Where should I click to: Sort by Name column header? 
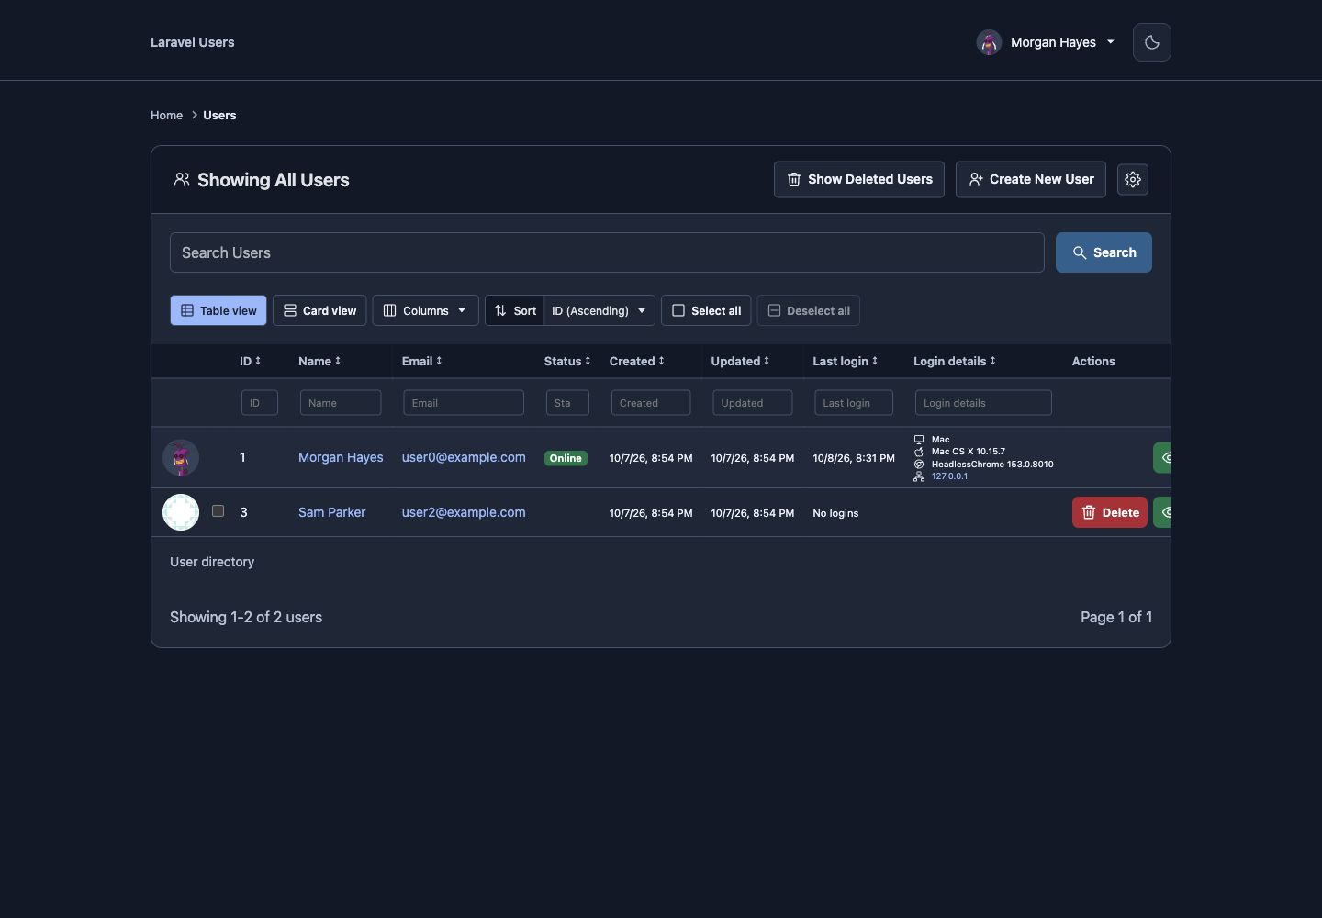coord(319,361)
